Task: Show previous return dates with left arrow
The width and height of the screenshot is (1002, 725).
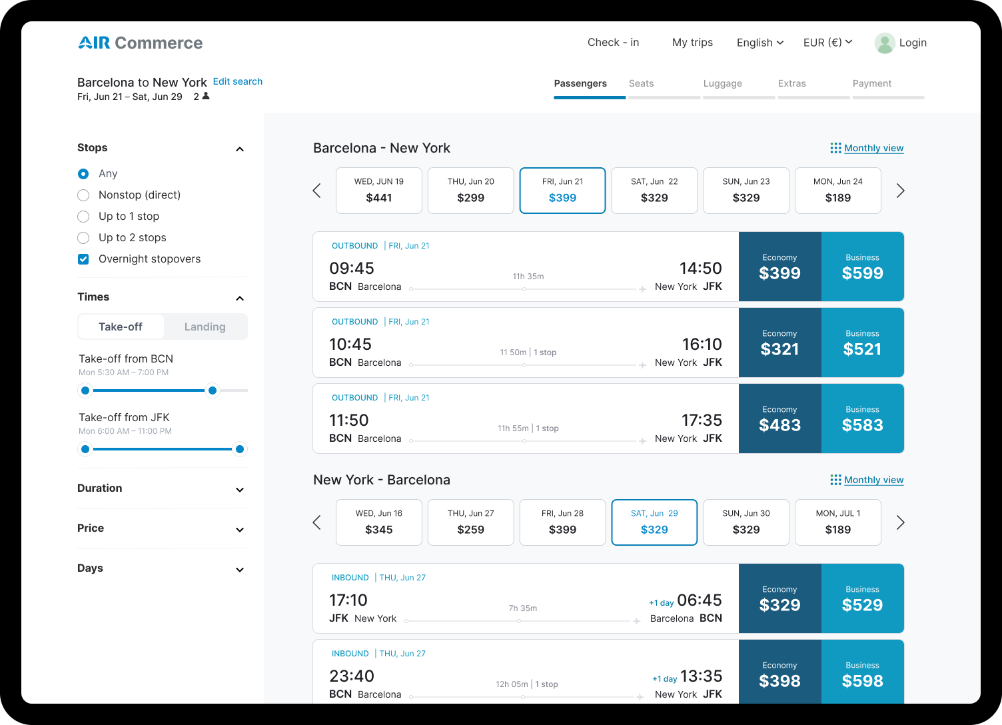Action: [x=317, y=522]
